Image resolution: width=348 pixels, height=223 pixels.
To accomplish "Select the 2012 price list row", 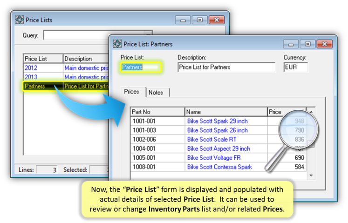I will [x=31, y=68].
